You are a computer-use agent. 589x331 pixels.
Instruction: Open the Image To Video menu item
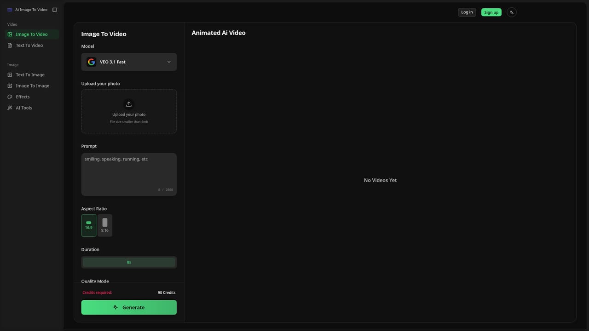click(32, 34)
